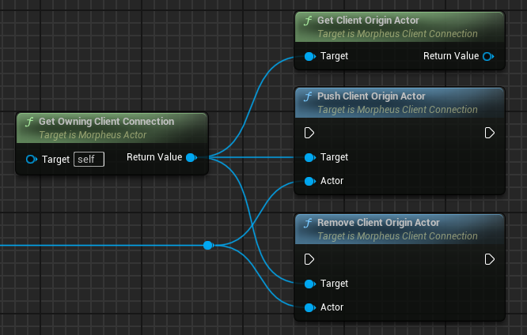Click the Target input pin on Get Owning Client Connection
527x335 pixels.
click(x=32, y=159)
